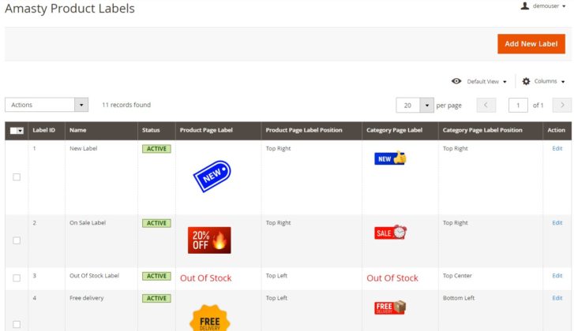Sort by Label ID column header
This screenshot has width=574, height=331.
tap(43, 130)
